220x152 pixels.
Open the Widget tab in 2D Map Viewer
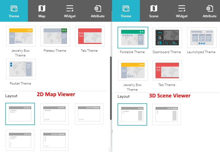(x=70, y=11)
